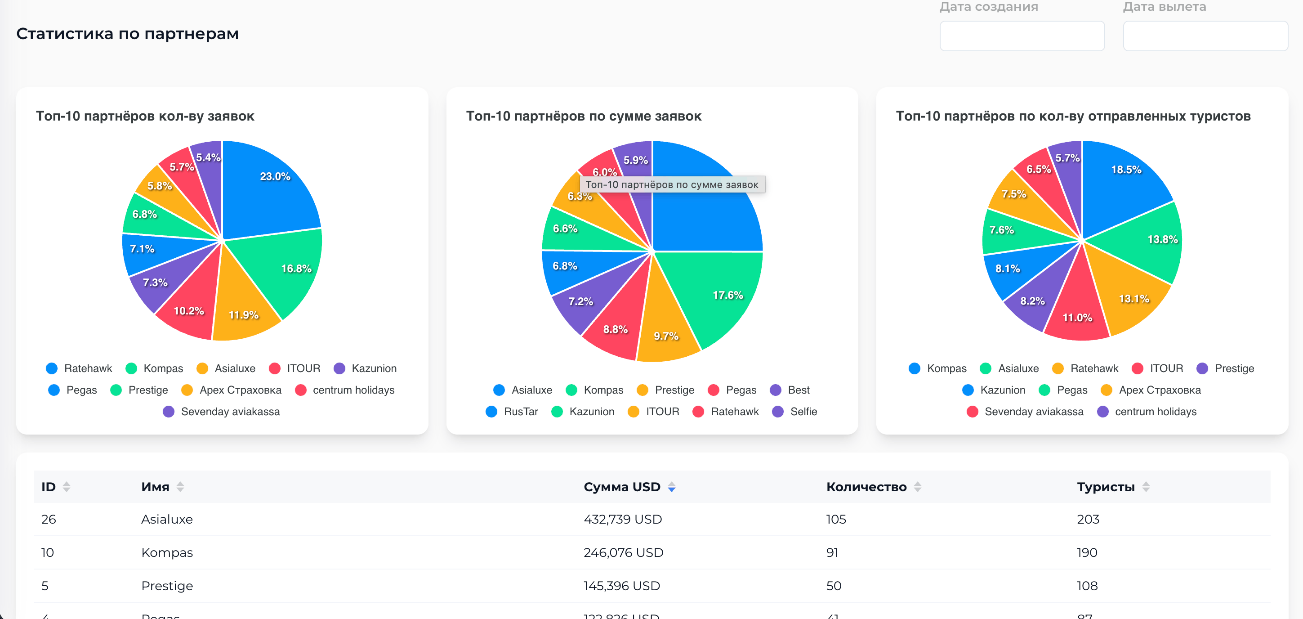Screen dimensions: 1303x619
Task: Open the Дата создания date field
Action: (x=1022, y=36)
